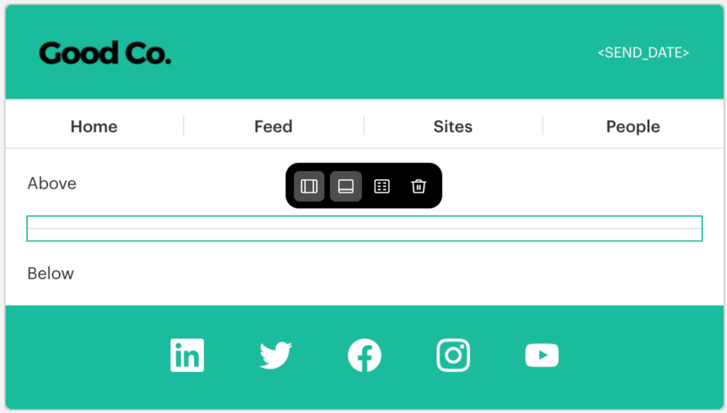Open the YouTube play icon
This screenshot has height=413, width=727.
[542, 355]
